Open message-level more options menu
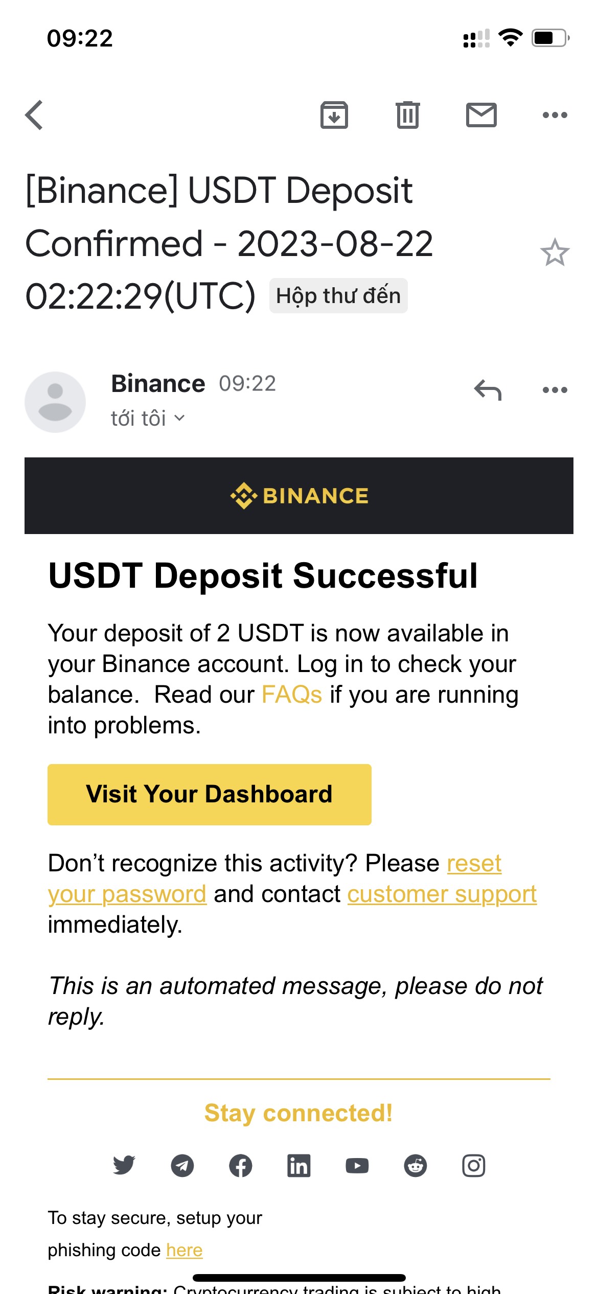598x1294 pixels. point(555,390)
